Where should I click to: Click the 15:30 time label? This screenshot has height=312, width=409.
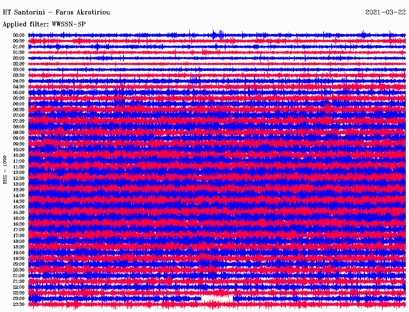coord(19,213)
